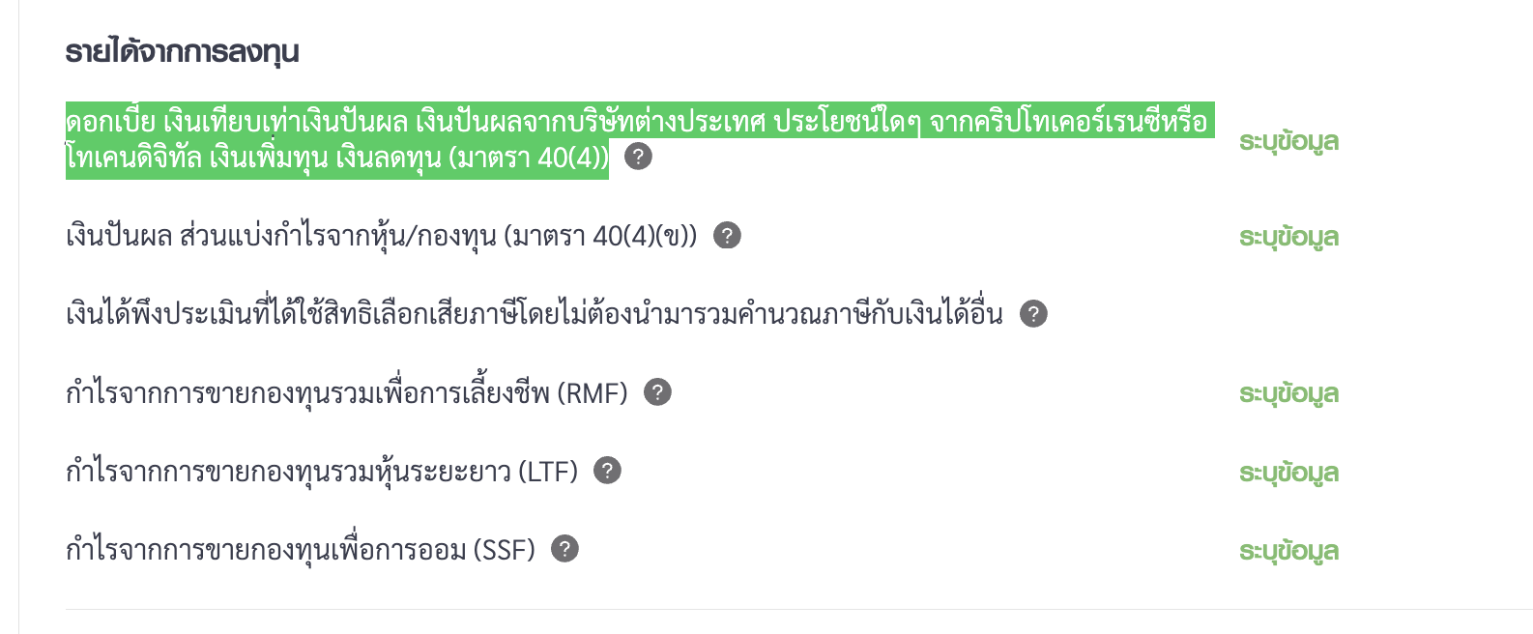The width and height of the screenshot is (1533, 634).
Task: Select the กำไรจากการขายกองทุนรวมเพื่อการเลี้ยงชีพ (RMF) text
Action: 346,393
